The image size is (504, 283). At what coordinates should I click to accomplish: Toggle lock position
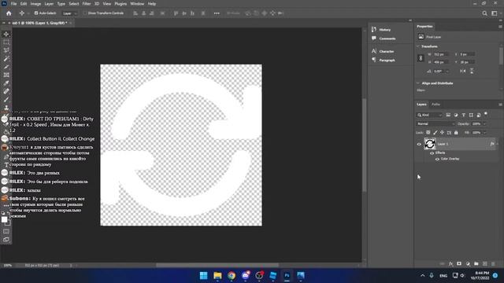[443, 133]
